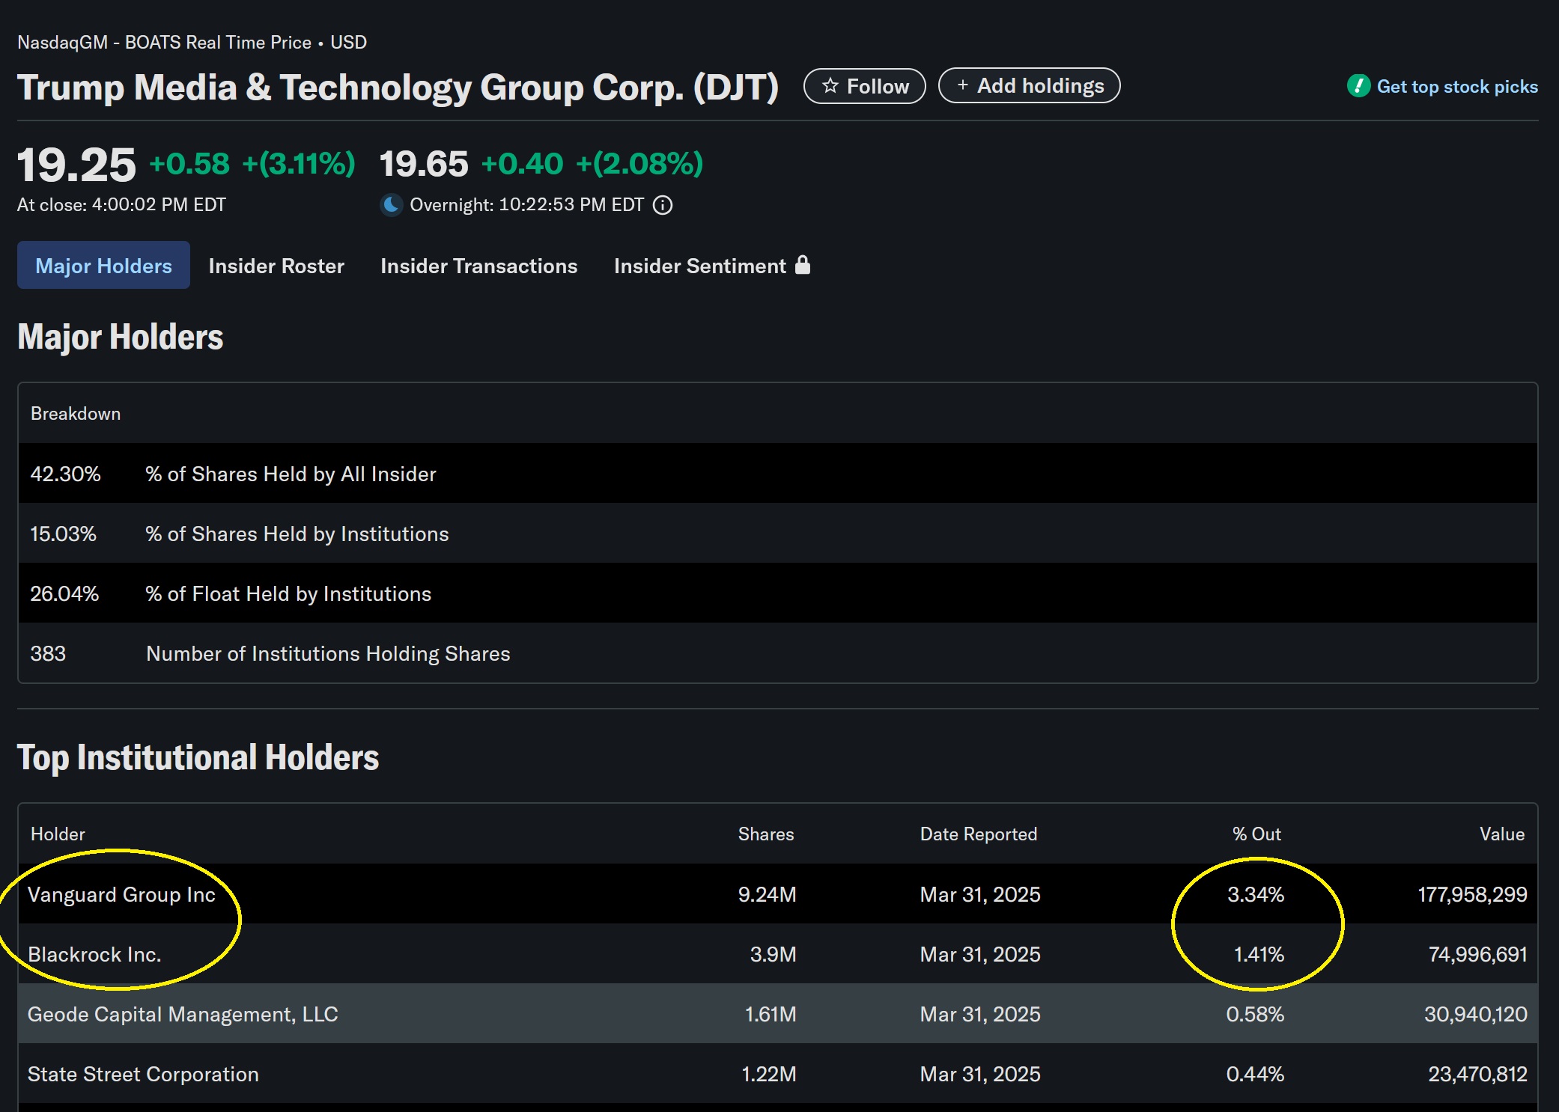Click the +(2.08%) overnight change
This screenshot has height=1112, width=1559.
[x=639, y=164]
